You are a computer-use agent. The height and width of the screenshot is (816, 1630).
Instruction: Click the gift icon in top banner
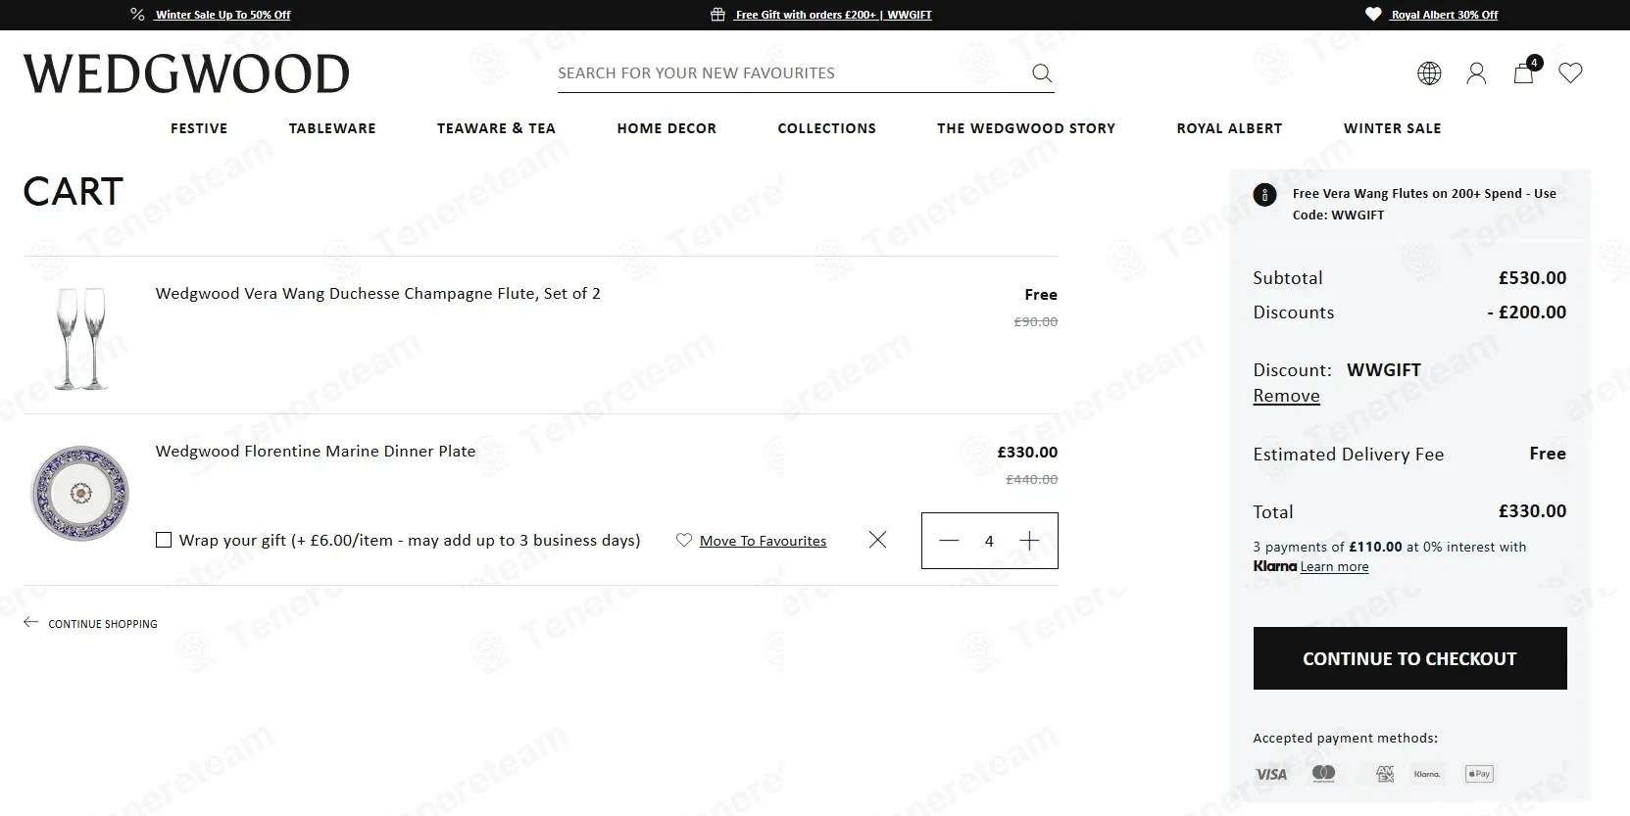pos(717,15)
